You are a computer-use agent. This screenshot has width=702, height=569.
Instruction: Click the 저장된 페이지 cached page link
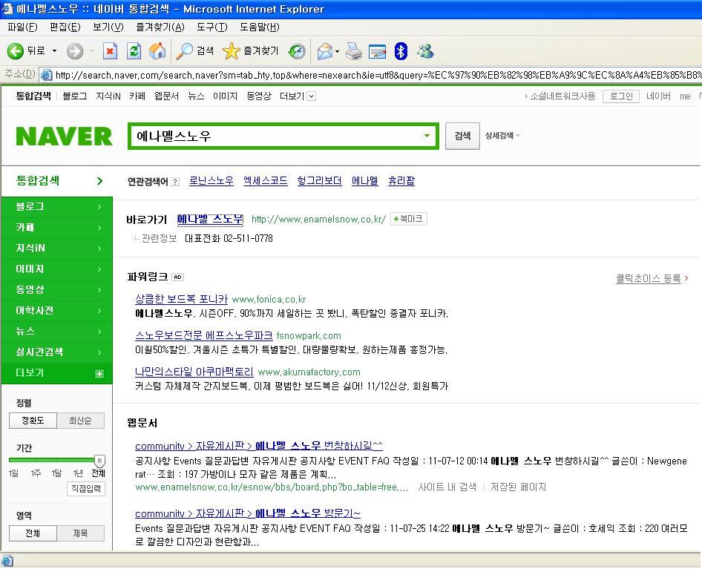[x=519, y=487]
